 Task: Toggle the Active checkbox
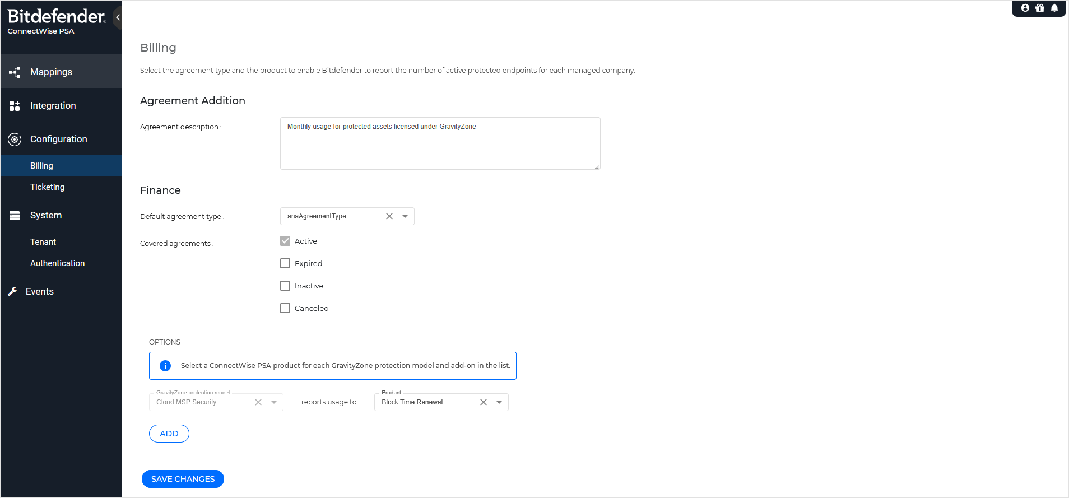pyautogui.click(x=285, y=241)
